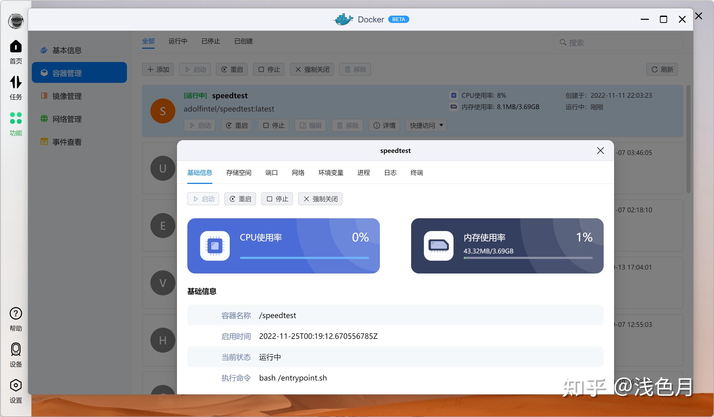Click the memory usage progress bar
Image resolution: width=714 pixels, height=417 pixels.
(528, 258)
